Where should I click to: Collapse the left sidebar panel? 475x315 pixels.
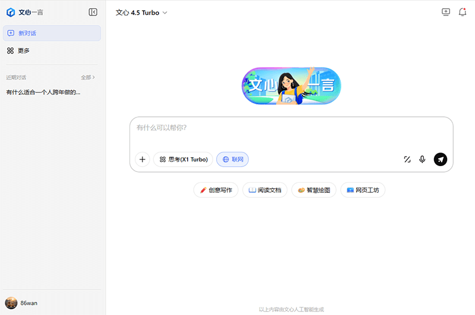[93, 12]
